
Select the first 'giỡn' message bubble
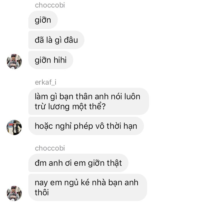pos(43,20)
